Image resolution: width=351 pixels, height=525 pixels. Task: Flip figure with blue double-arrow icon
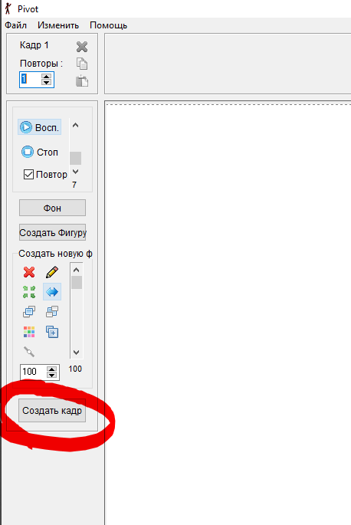52,292
